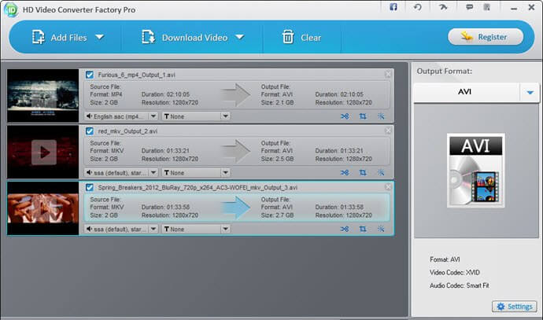This screenshot has width=543, height=320.
Task: Click the HD app logo icon
Action: click(11, 9)
